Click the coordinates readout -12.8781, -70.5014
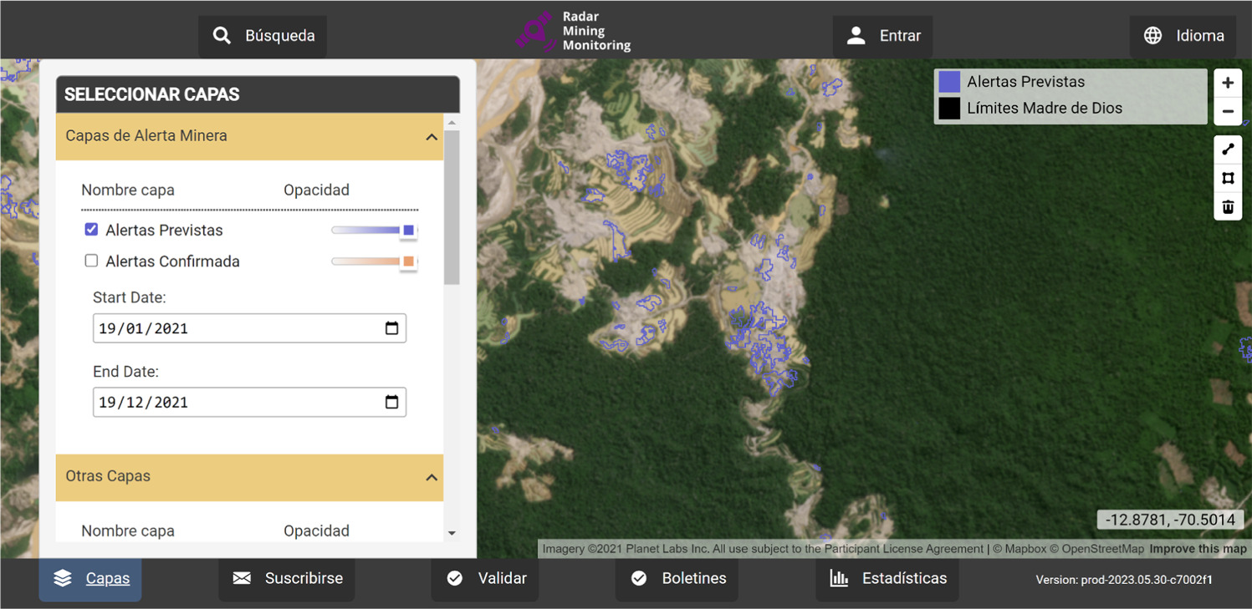Image resolution: width=1252 pixels, height=609 pixels. (x=1170, y=520)
